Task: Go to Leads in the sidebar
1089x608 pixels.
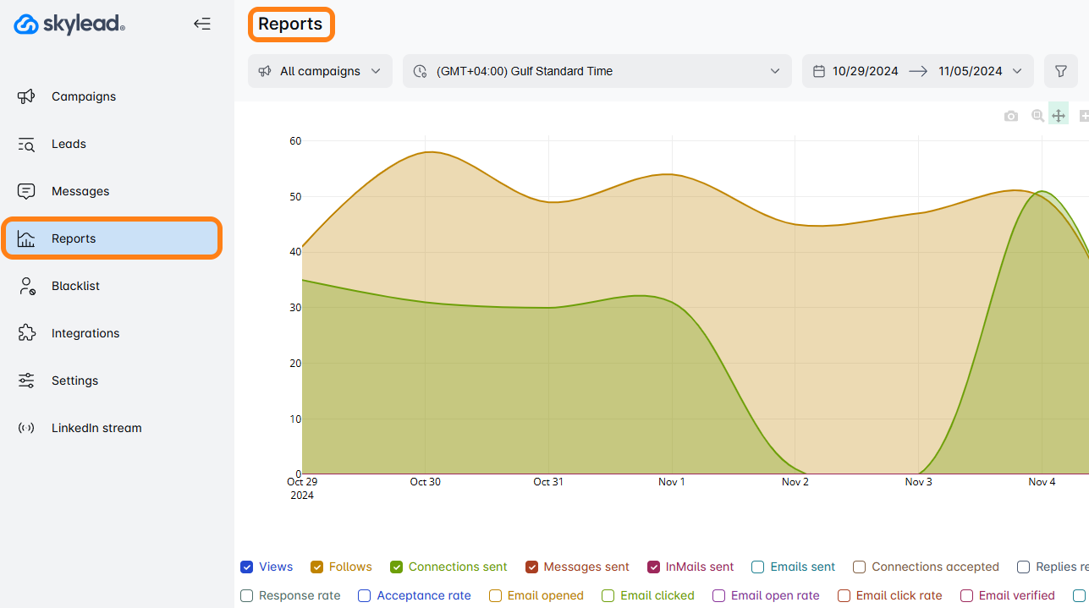Action: [x=69, y=144]
